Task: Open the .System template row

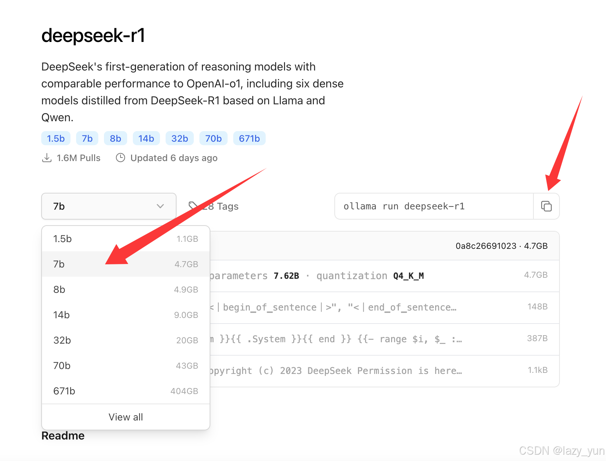Action: point(385,339)
